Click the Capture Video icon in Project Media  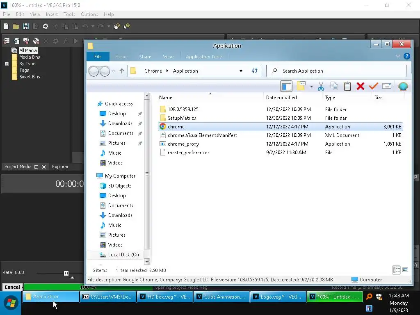26,41
